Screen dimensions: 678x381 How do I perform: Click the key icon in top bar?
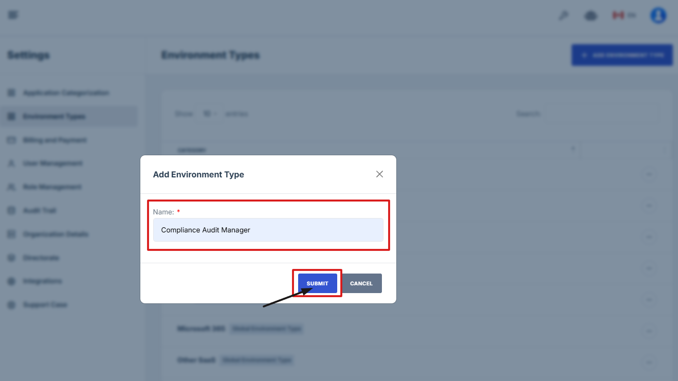pyautogui.click(x=563, y=15)
